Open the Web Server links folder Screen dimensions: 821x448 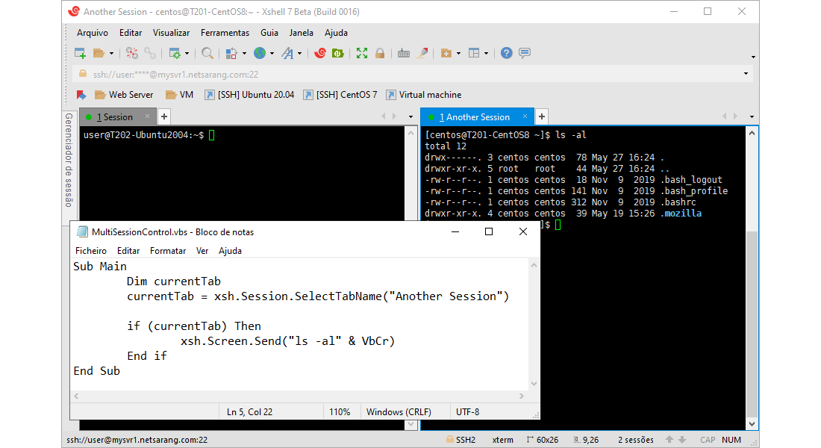coord(124,95)
